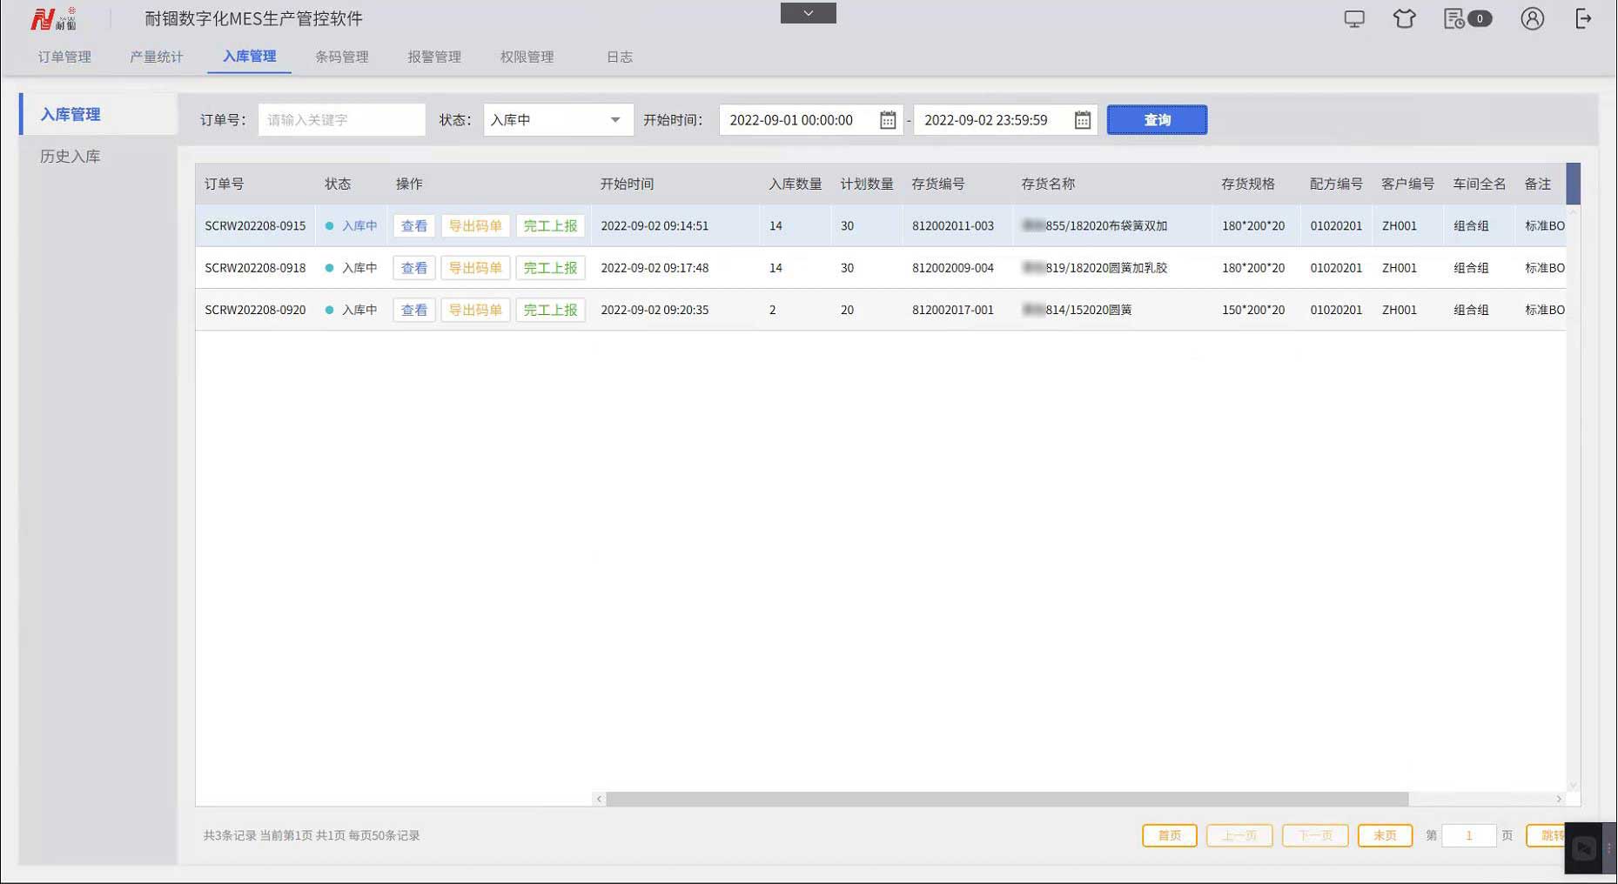Open the user account profile icon
The height and width of the screenshot is (884, 1618).
point(1533,19)
